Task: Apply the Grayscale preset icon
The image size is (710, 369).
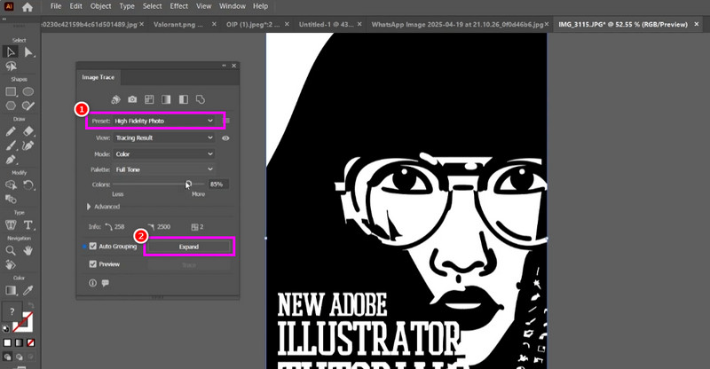Action: tap(166, 99)
